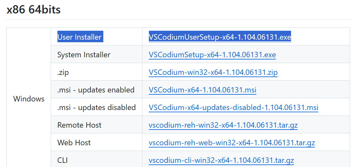Select the System Installer label

click(x=84, y=55)
